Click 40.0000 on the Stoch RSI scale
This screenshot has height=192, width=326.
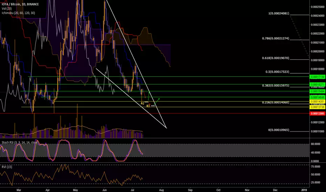(x=316, y=153)
